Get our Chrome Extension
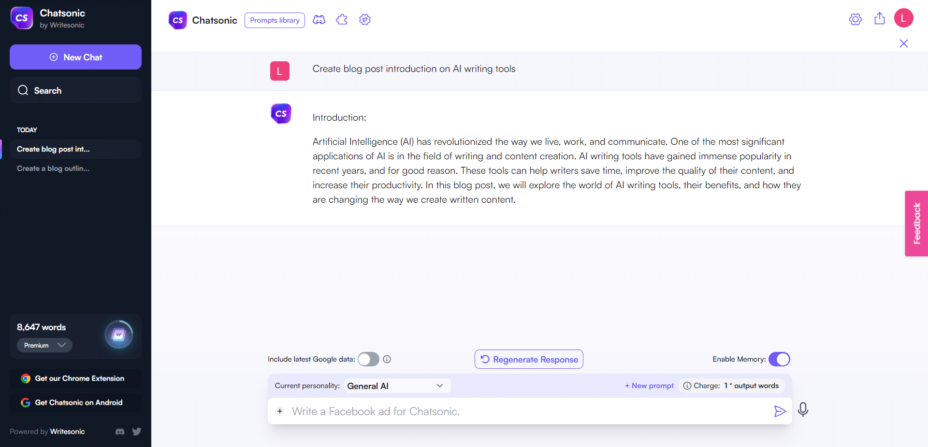 click(x=75, y=378)
